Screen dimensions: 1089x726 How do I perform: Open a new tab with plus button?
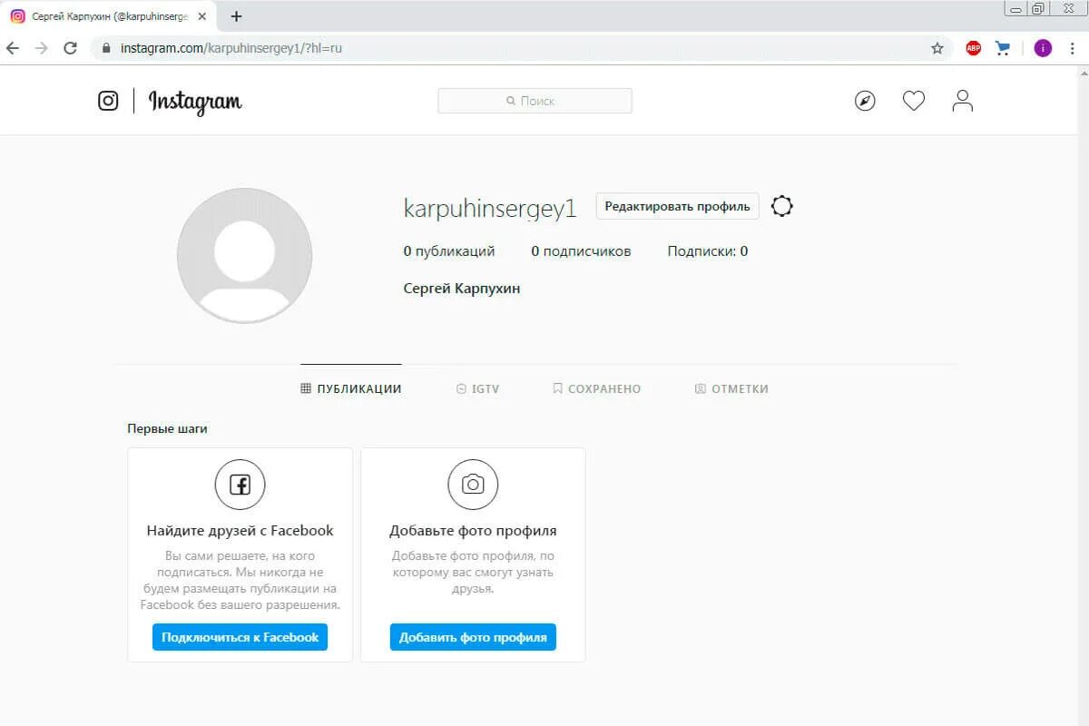pos(237,16)
